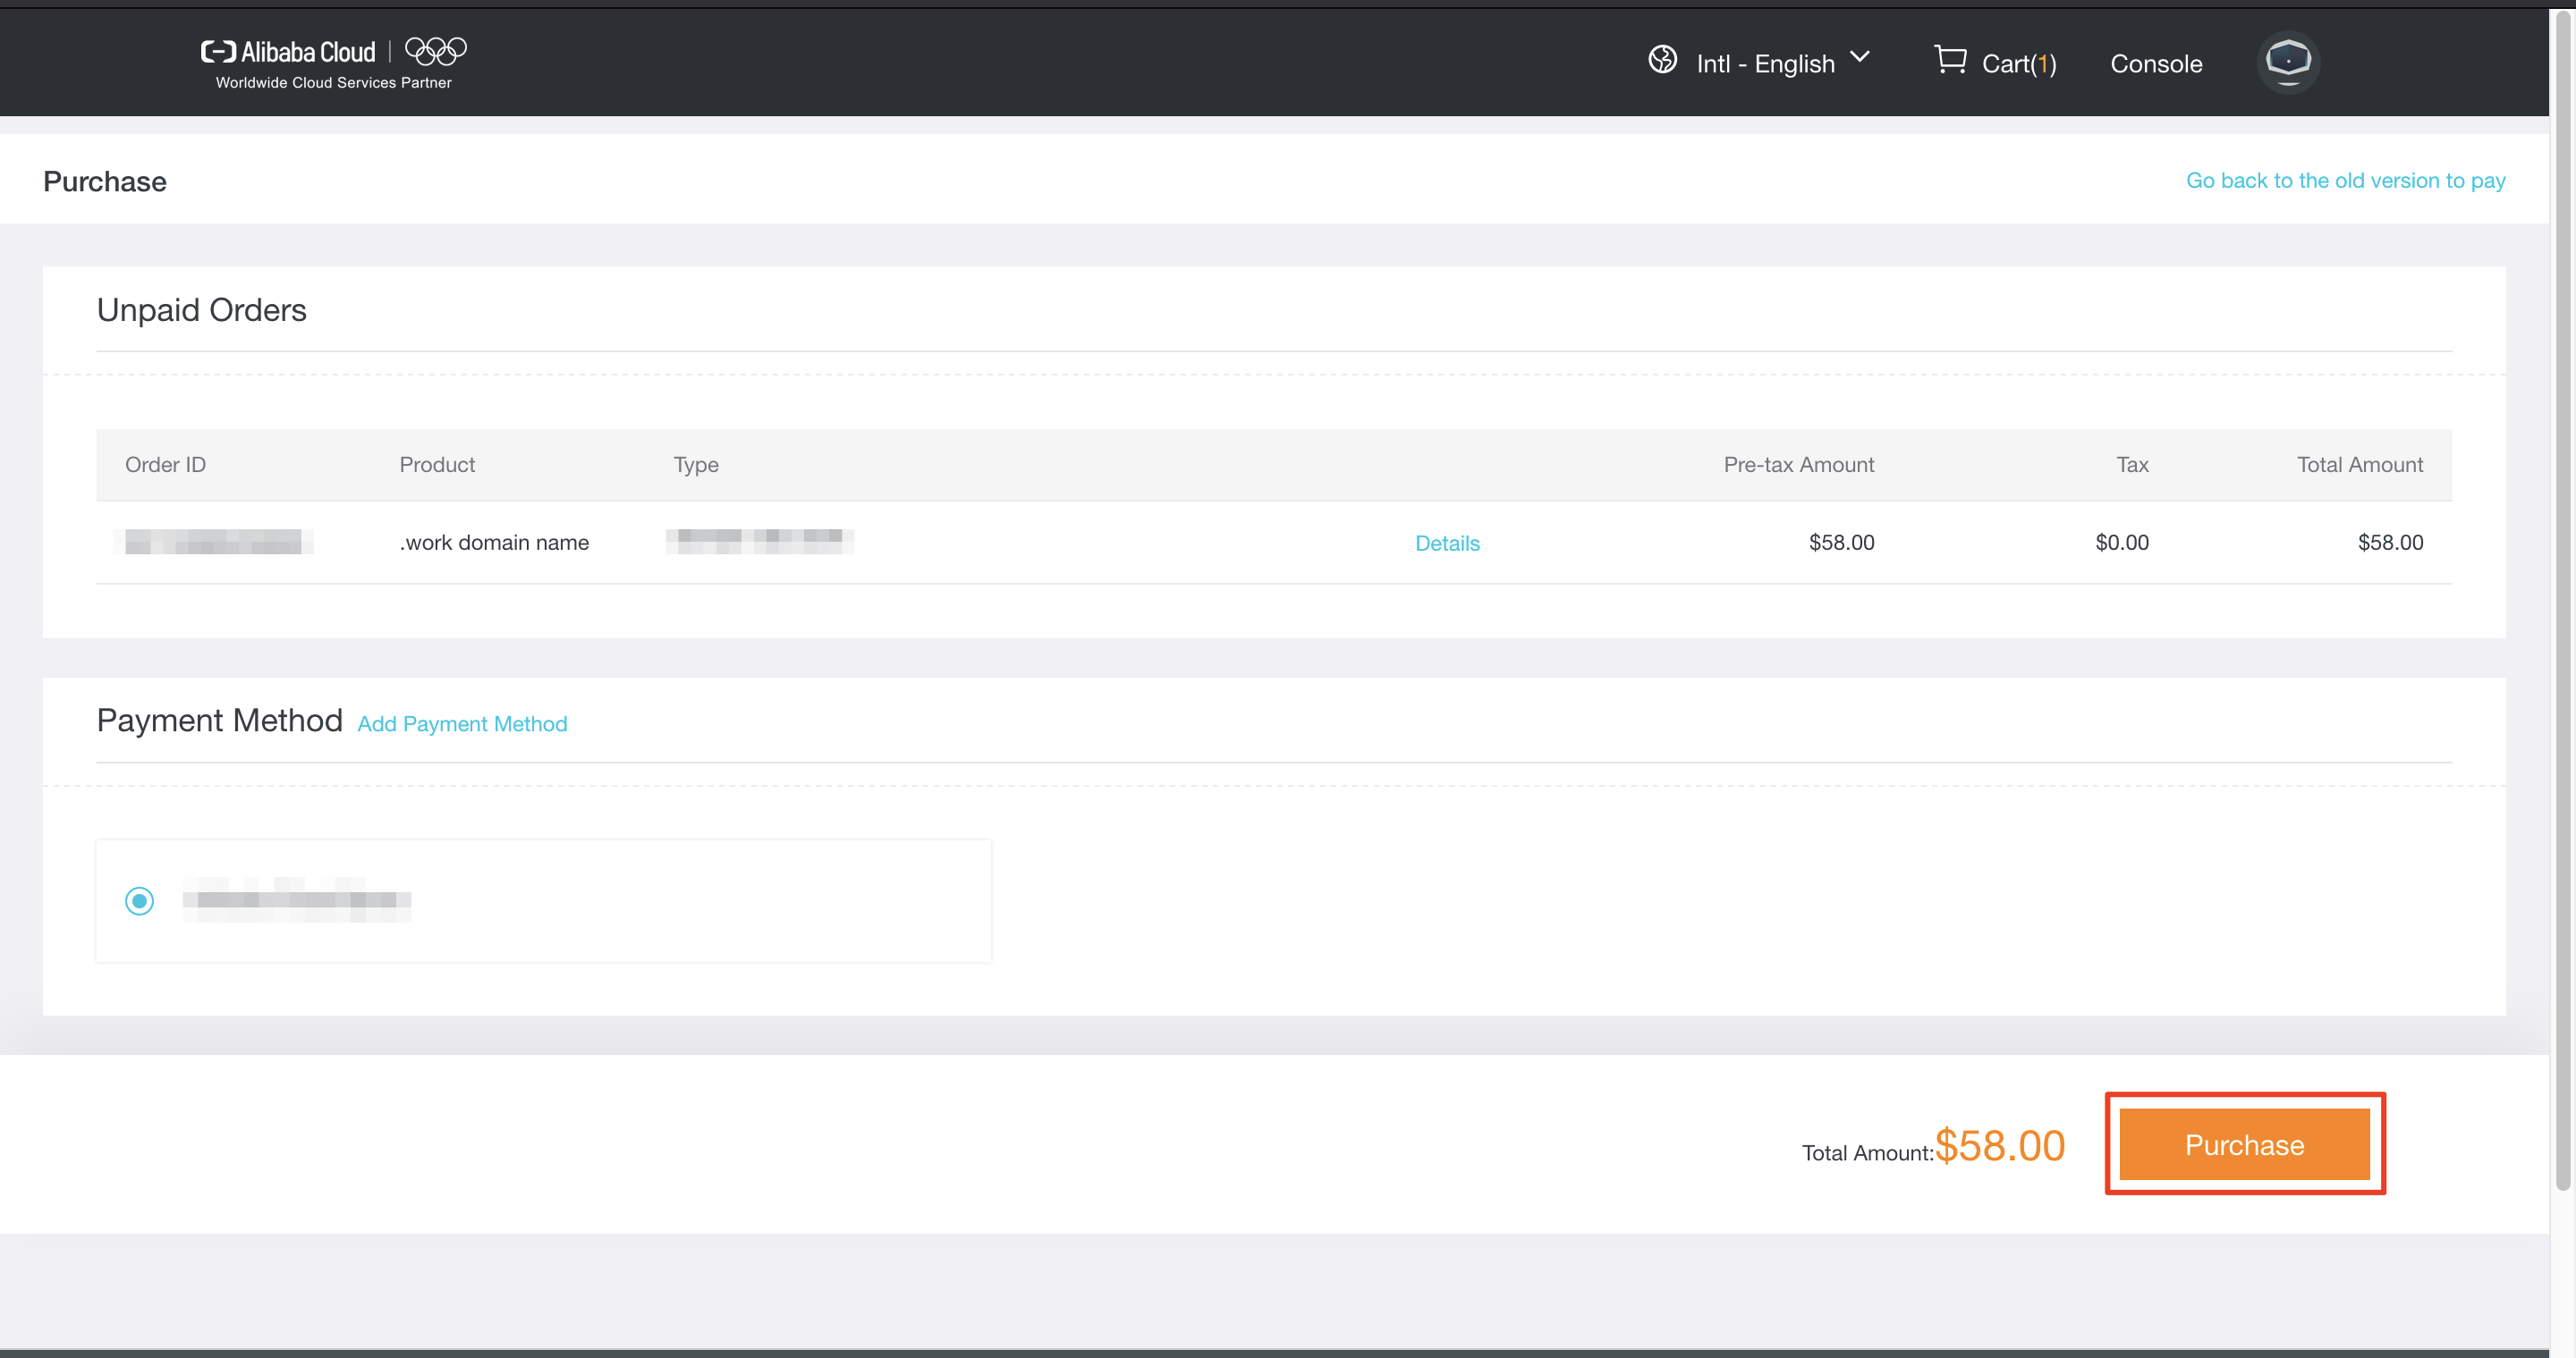Click the Add Payment Method link
Image resolution: width=2576 pixels, height=1358 pixels.
point(462,723)
